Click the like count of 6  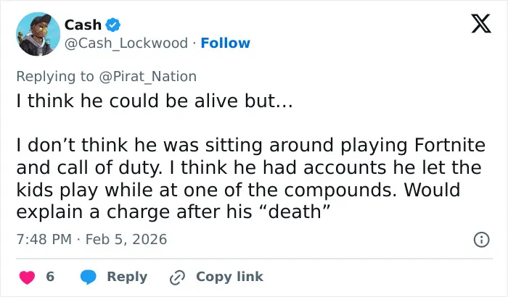coord(50,276)
